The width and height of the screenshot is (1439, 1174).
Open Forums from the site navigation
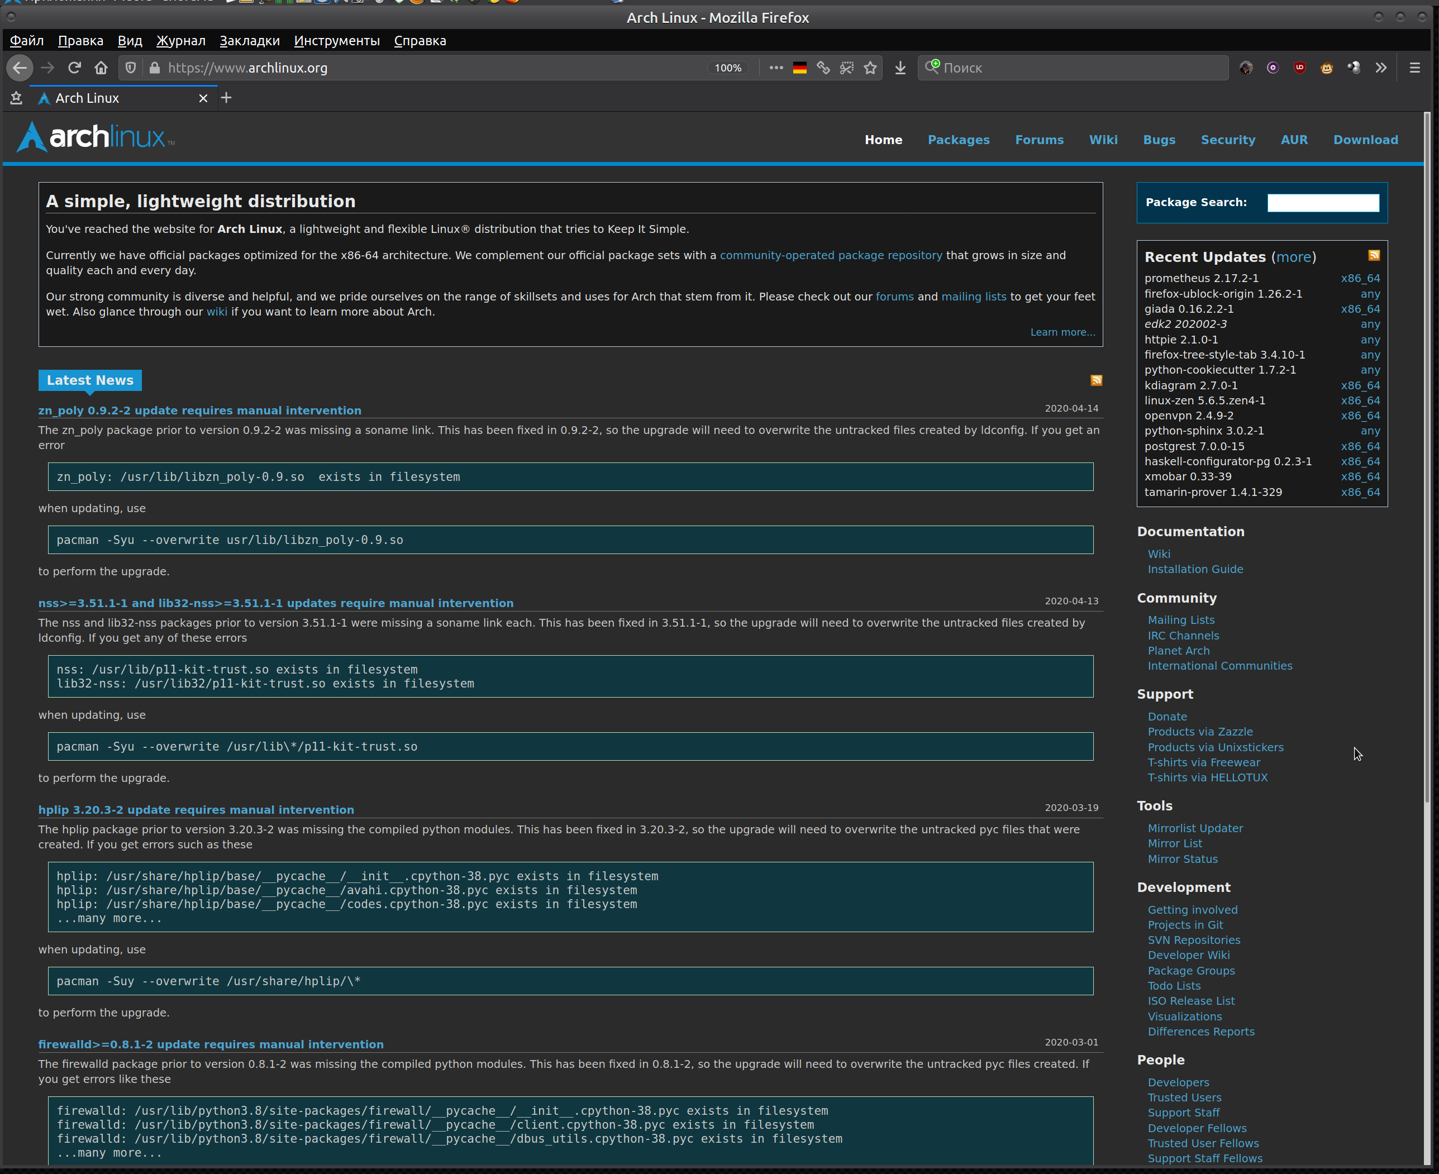tap(1040, 140)
